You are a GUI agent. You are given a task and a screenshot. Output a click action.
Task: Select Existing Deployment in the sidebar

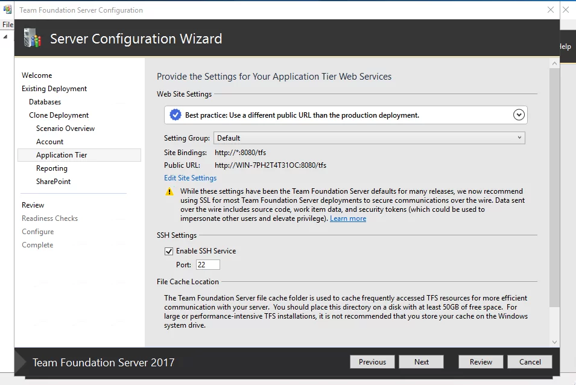point(54,89)
